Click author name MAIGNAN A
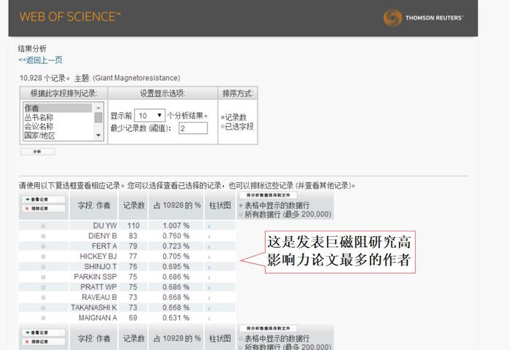The width and height of the screenshot is (510, 350). pyautogui.click(x=98, y=318)
